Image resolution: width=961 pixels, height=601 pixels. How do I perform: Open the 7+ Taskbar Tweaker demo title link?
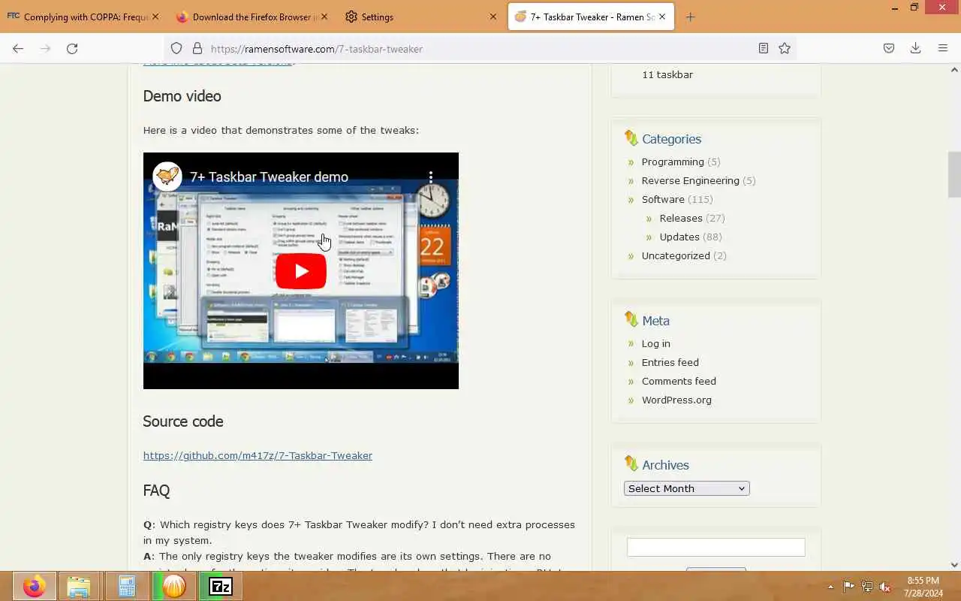point(269,177)
